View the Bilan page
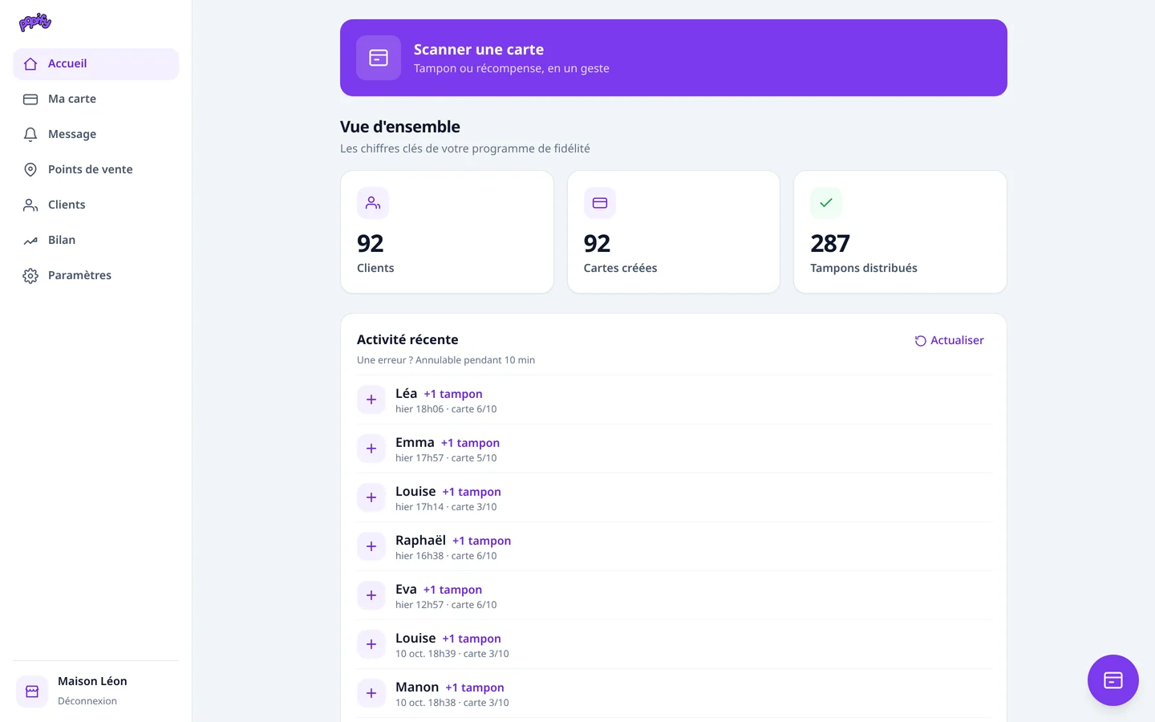This screenshot has width=1155, height=722. 96,241
